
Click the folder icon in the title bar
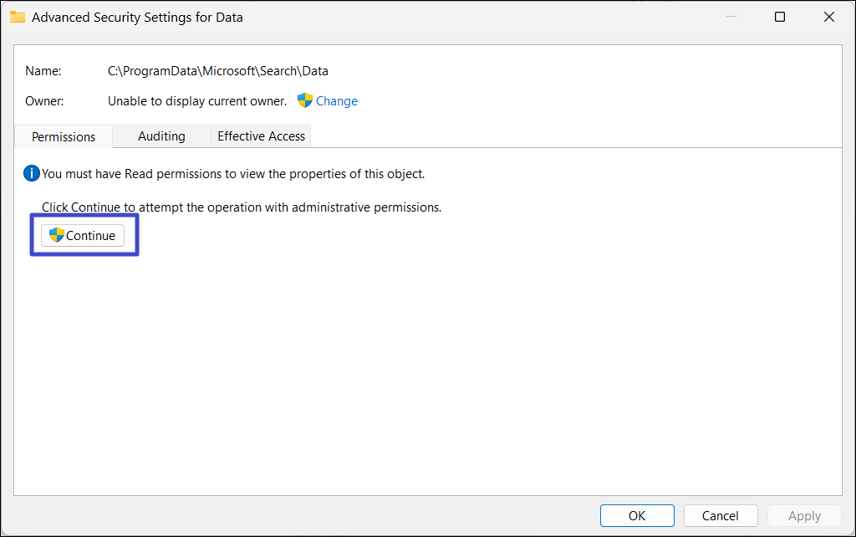coord(17,17)
